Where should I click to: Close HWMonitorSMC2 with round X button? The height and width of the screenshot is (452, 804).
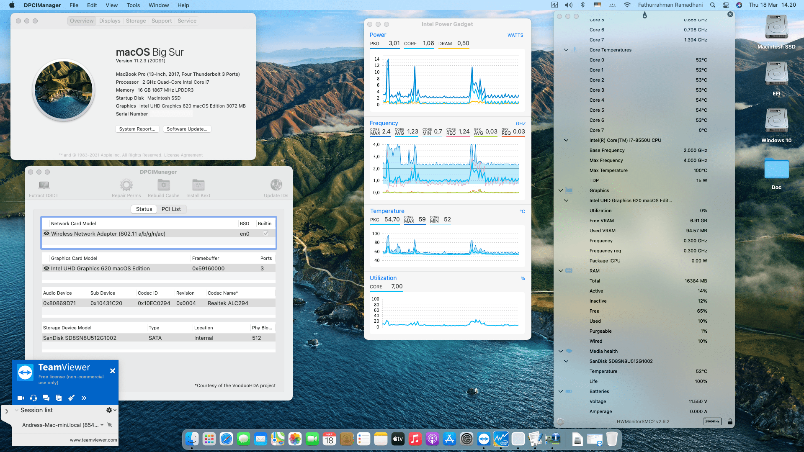730,14
